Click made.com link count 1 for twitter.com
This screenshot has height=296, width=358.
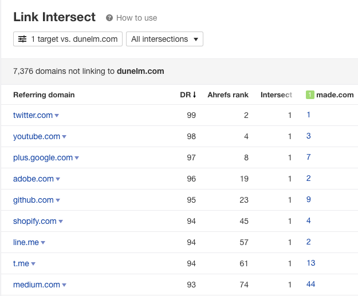[x=309, y=115]
